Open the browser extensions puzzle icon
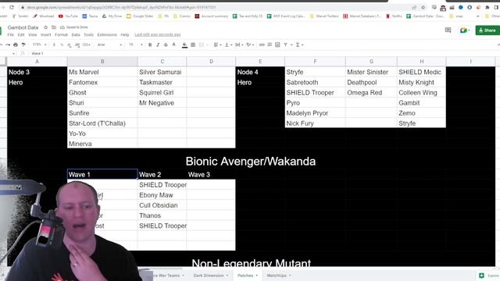 (487, 7)
